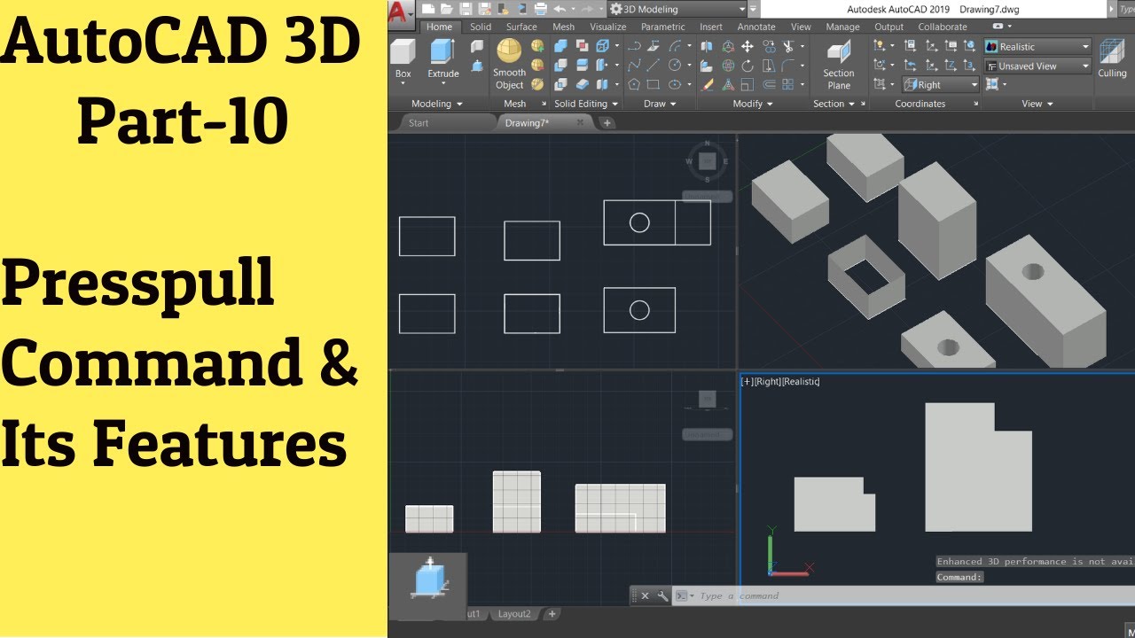The image size is (1135, 638).
Task: Click the Plot printer icon
Action: click(x=540, y=9)
